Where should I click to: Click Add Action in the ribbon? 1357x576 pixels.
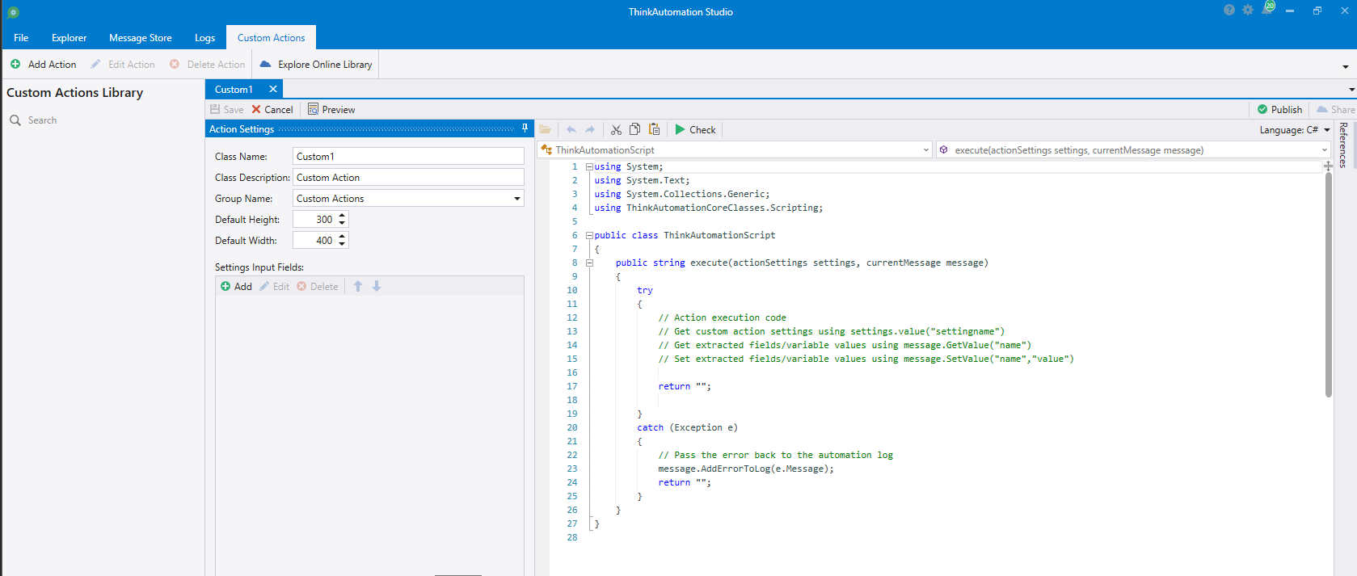point(44,65)
